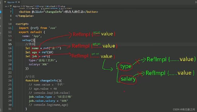Click the {ref} import binding
The width and height of the screenshot is (197, 112).
(x=35, y=28)
